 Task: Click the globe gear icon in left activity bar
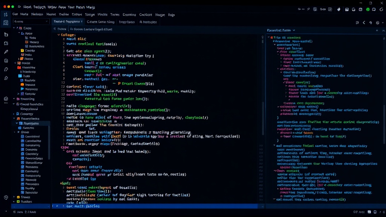(6, 99)
